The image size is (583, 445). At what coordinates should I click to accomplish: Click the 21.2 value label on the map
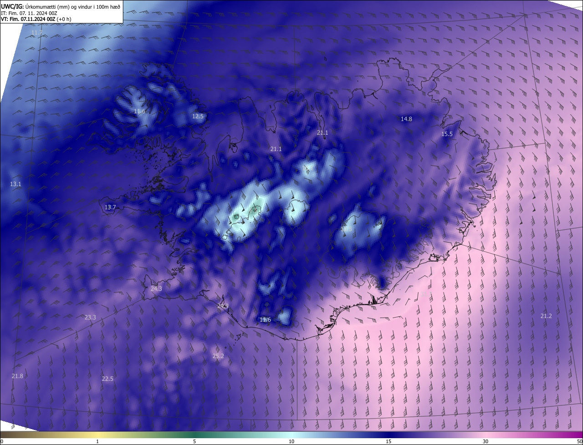[x=546, y=316]
